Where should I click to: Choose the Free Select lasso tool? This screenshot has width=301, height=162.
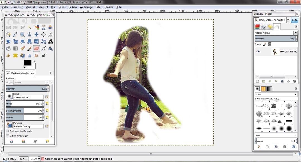click(x=23, y=27)
